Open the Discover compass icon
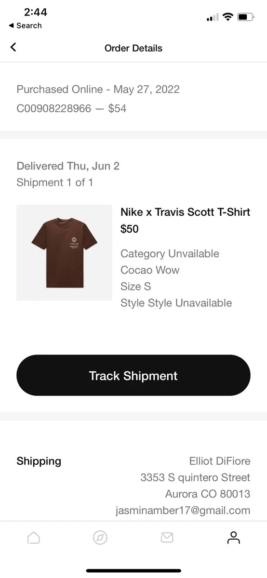 point(100,538)
